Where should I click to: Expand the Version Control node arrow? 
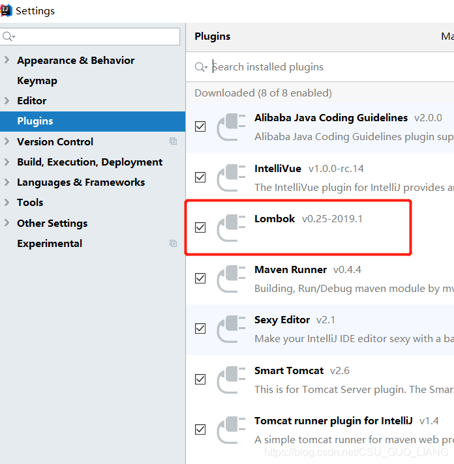tap(7, 141)
